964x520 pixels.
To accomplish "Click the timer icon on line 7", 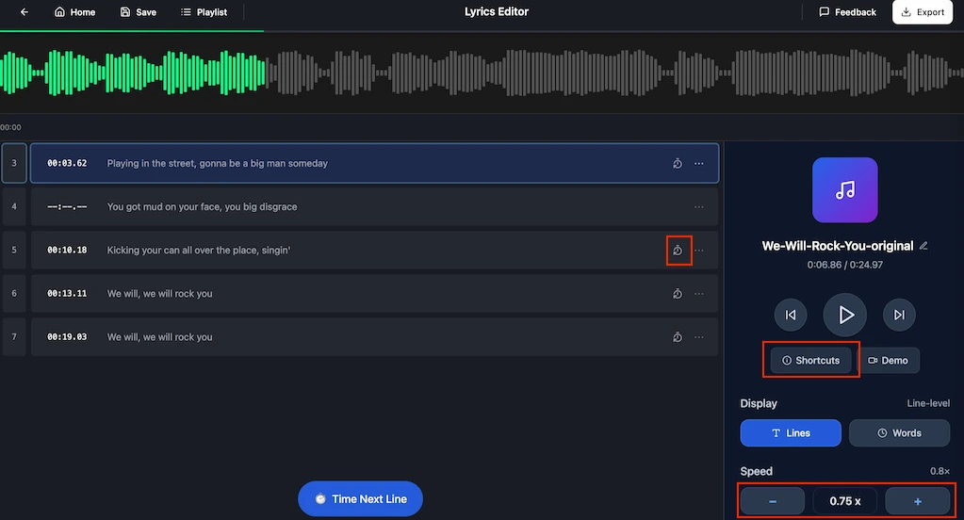I will tap(678, 337).
